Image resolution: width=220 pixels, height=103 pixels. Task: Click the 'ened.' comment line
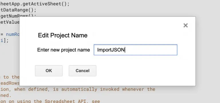pyautogui.click(x=5, y=95)
